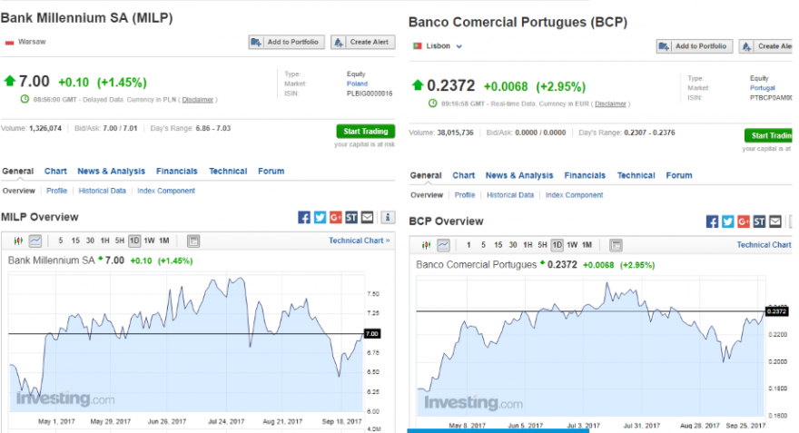Open BCP Profile sub-tab
Viewport: 799px width, 433px height.
(x=465, y=195)
